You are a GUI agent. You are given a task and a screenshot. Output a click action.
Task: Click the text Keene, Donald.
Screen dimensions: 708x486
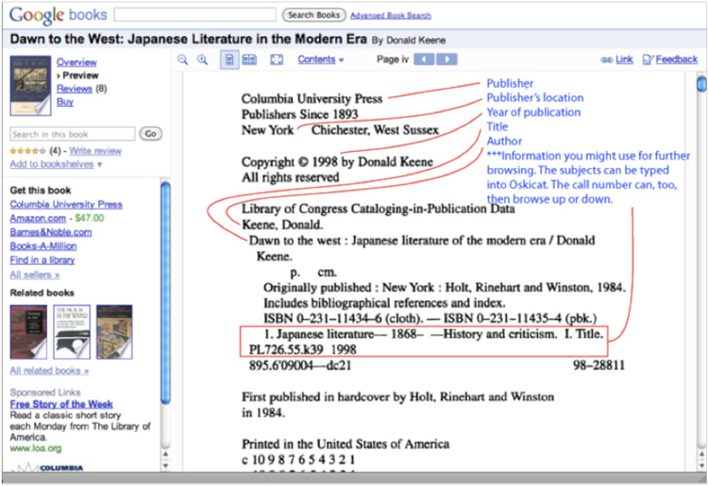coord(282,225)
